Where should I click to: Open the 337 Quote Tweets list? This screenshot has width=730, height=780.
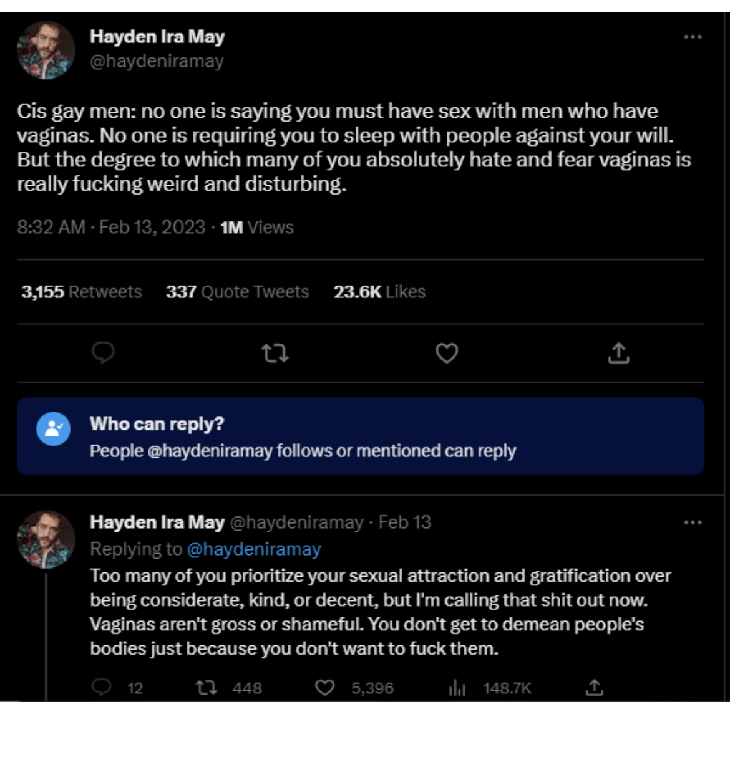coord(237,292)
